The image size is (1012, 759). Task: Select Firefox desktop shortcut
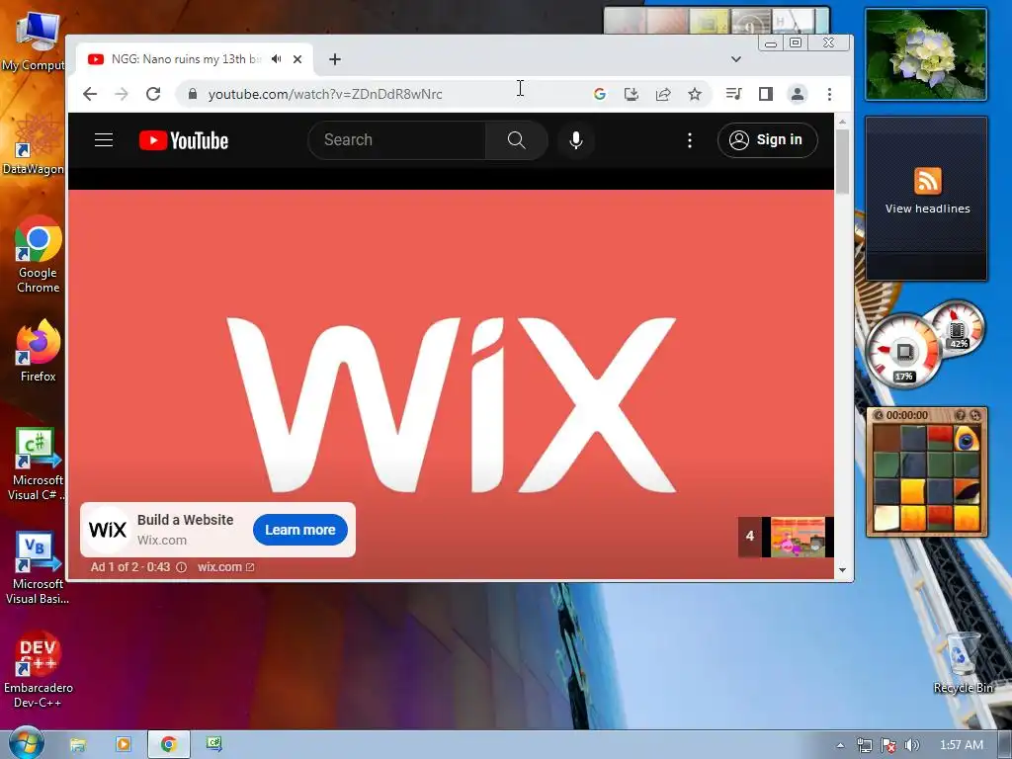coord(38,352)
